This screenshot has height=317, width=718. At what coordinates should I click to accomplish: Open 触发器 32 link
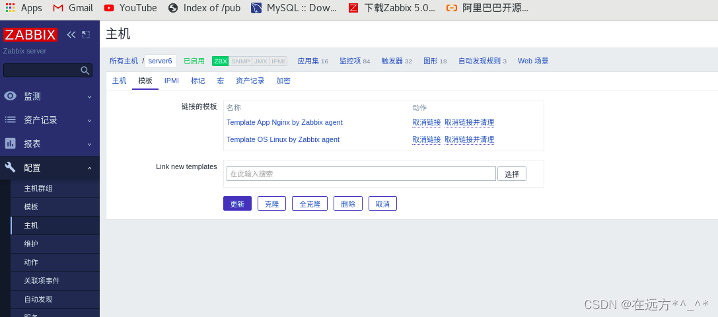click(x=396, y=61)
